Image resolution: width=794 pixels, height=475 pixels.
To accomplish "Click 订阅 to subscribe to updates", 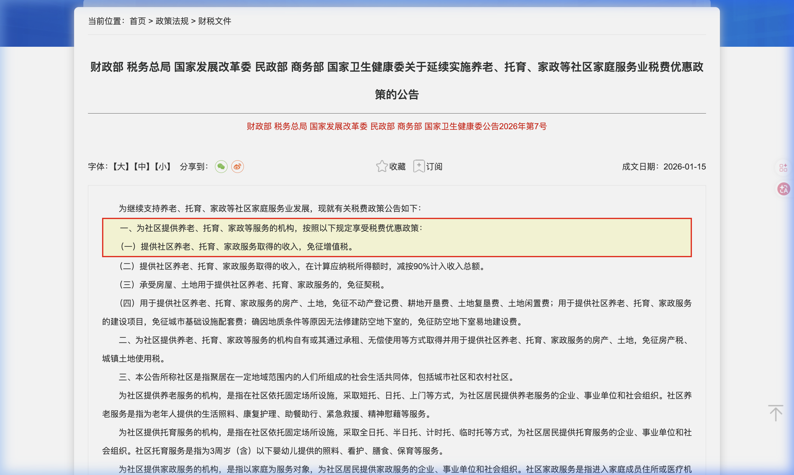I will click(434, 166).
